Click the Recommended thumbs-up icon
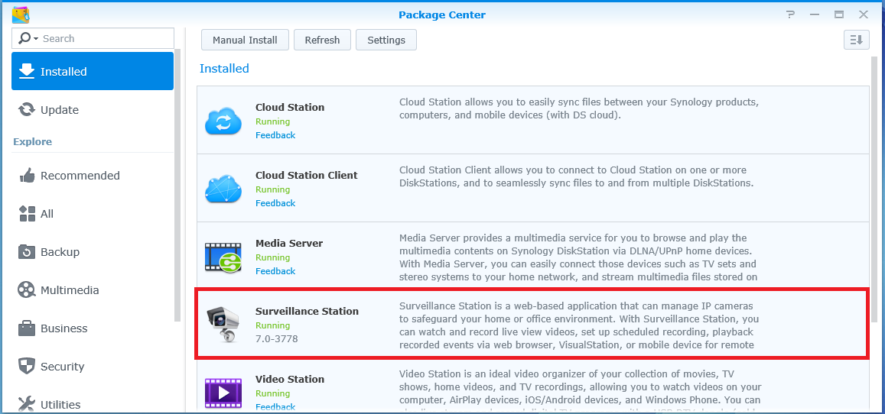The height and width of the screenshot is (414, 885). tap(27, 175)
